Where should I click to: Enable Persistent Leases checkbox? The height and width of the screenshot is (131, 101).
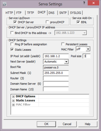point(63,44)
